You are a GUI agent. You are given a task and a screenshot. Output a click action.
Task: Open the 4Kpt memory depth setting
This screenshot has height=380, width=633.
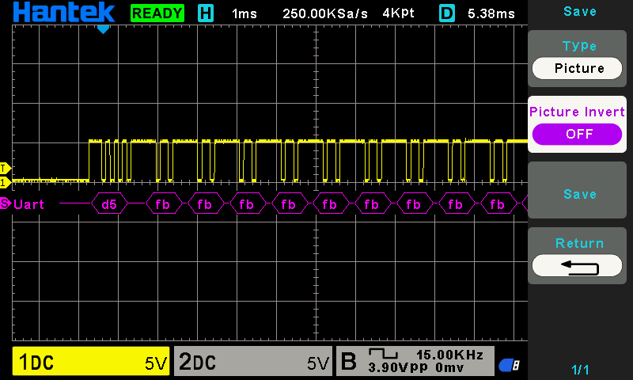tap(398, 13)
